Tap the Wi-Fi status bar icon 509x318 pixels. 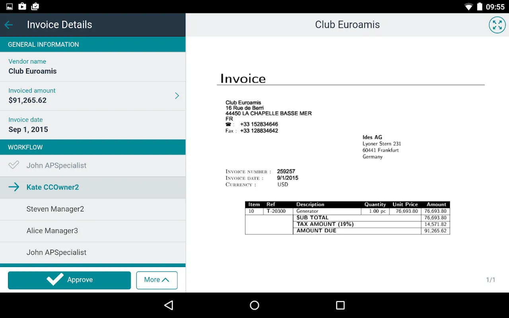coord(468,7)
